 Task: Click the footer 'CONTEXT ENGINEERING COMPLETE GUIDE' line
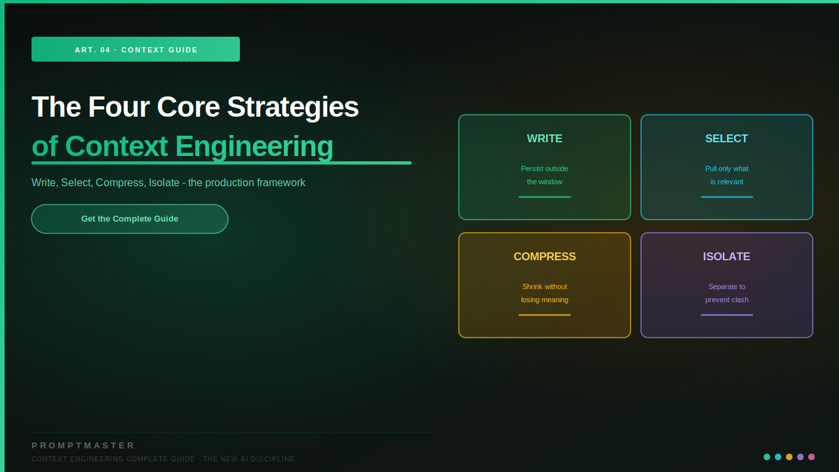pyautogui.click(x=164, y=459)
